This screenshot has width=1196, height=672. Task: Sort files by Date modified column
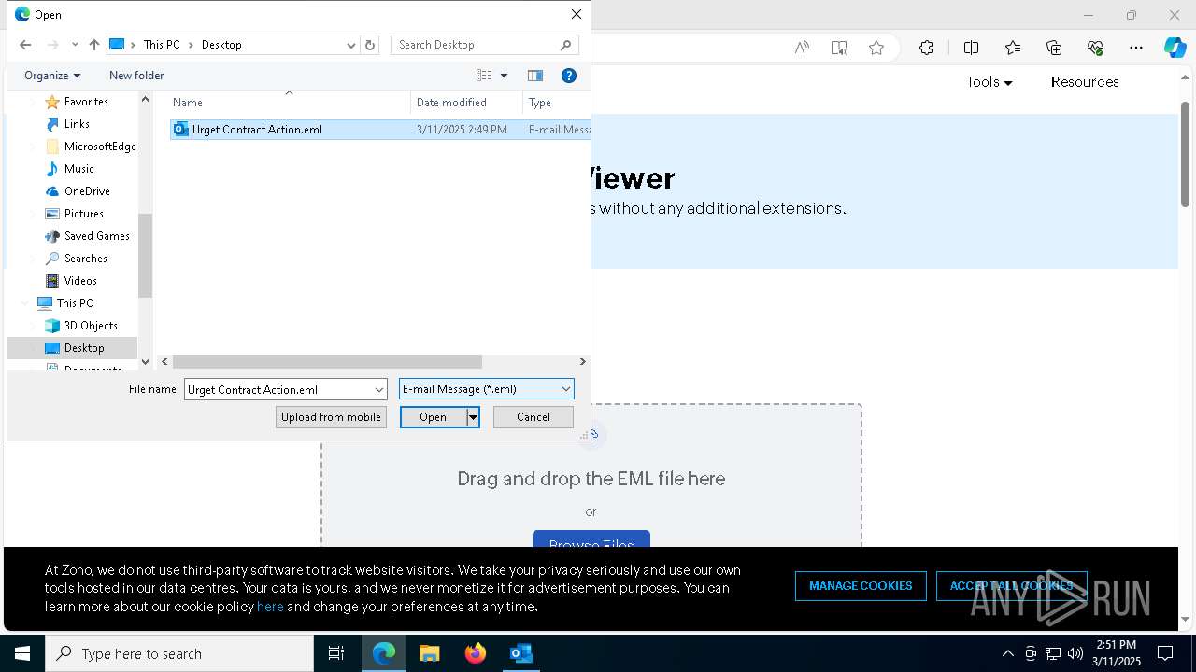click(451, 103)
